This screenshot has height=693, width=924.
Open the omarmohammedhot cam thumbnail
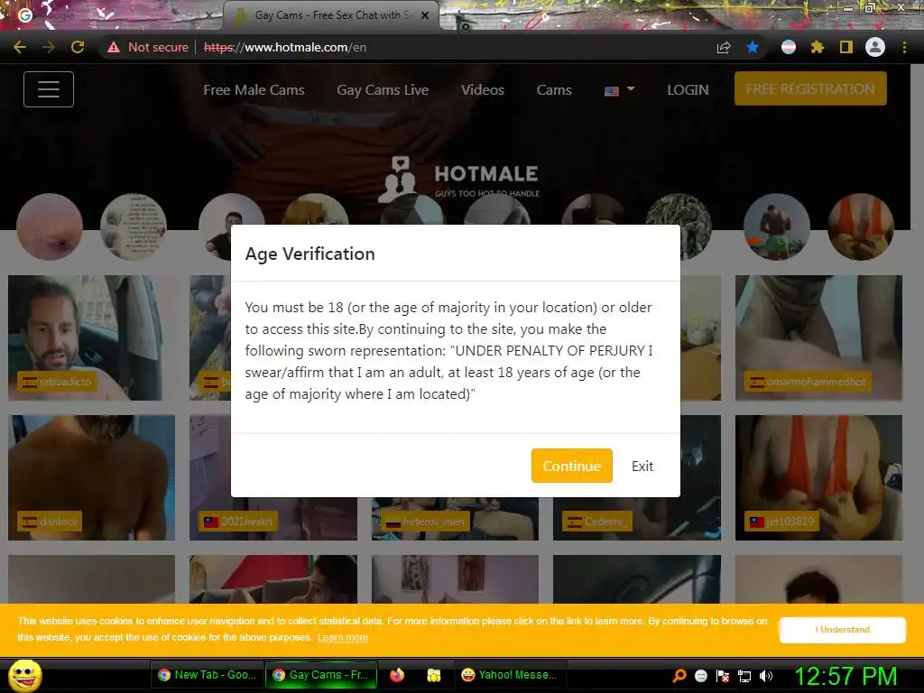click(818, 337)
